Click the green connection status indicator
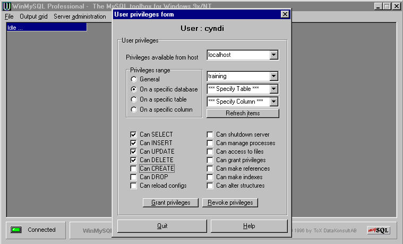403x244 pixels. [16, 230]
